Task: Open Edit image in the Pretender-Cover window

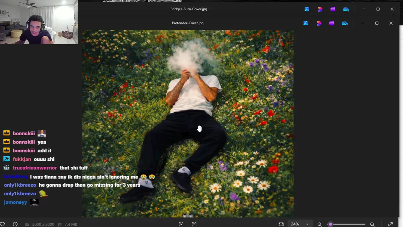Action: (x=305, y=23)
